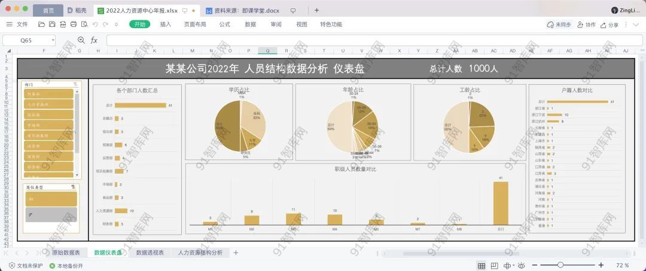Expand the Name Box dropdown showing Q65
Viewport: 646px width, 271px height.
coord(53,40)
